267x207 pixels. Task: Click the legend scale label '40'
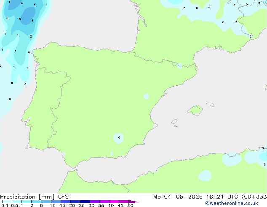tap(111, 205)
